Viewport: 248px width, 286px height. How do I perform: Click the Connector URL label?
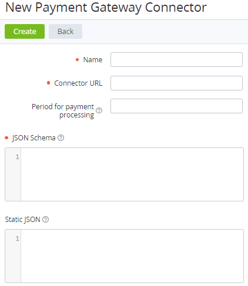(78, 83)
